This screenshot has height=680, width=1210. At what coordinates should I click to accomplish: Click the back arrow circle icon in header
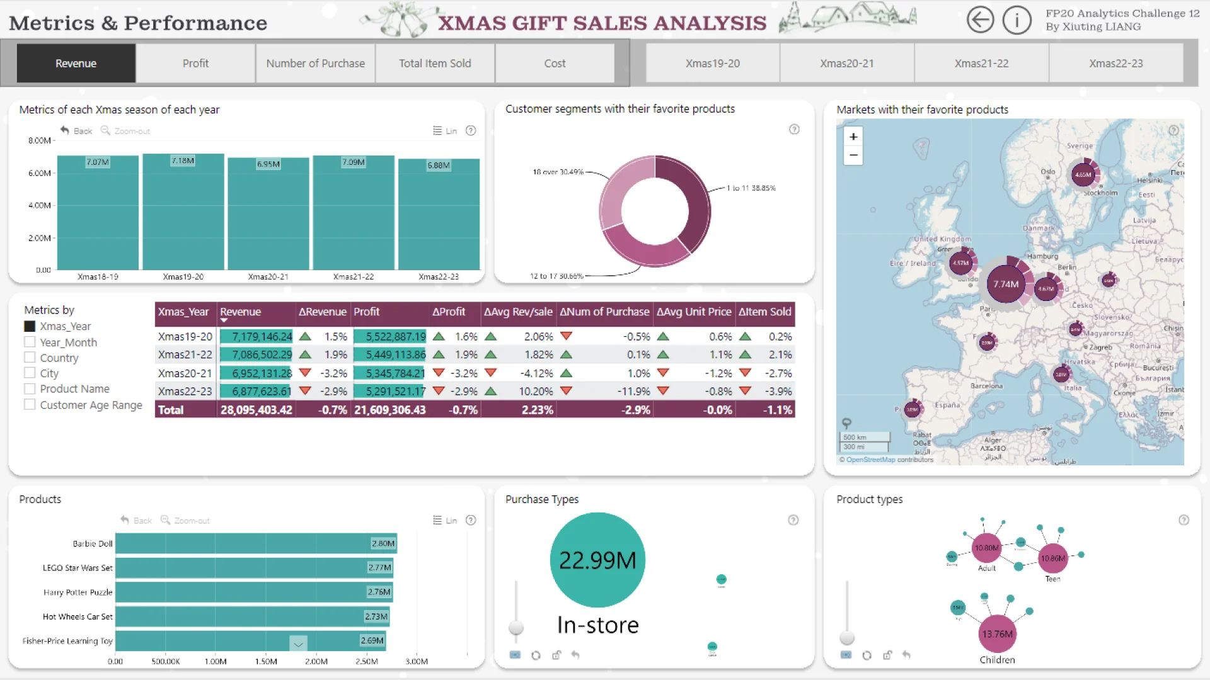tap(980, 20)
